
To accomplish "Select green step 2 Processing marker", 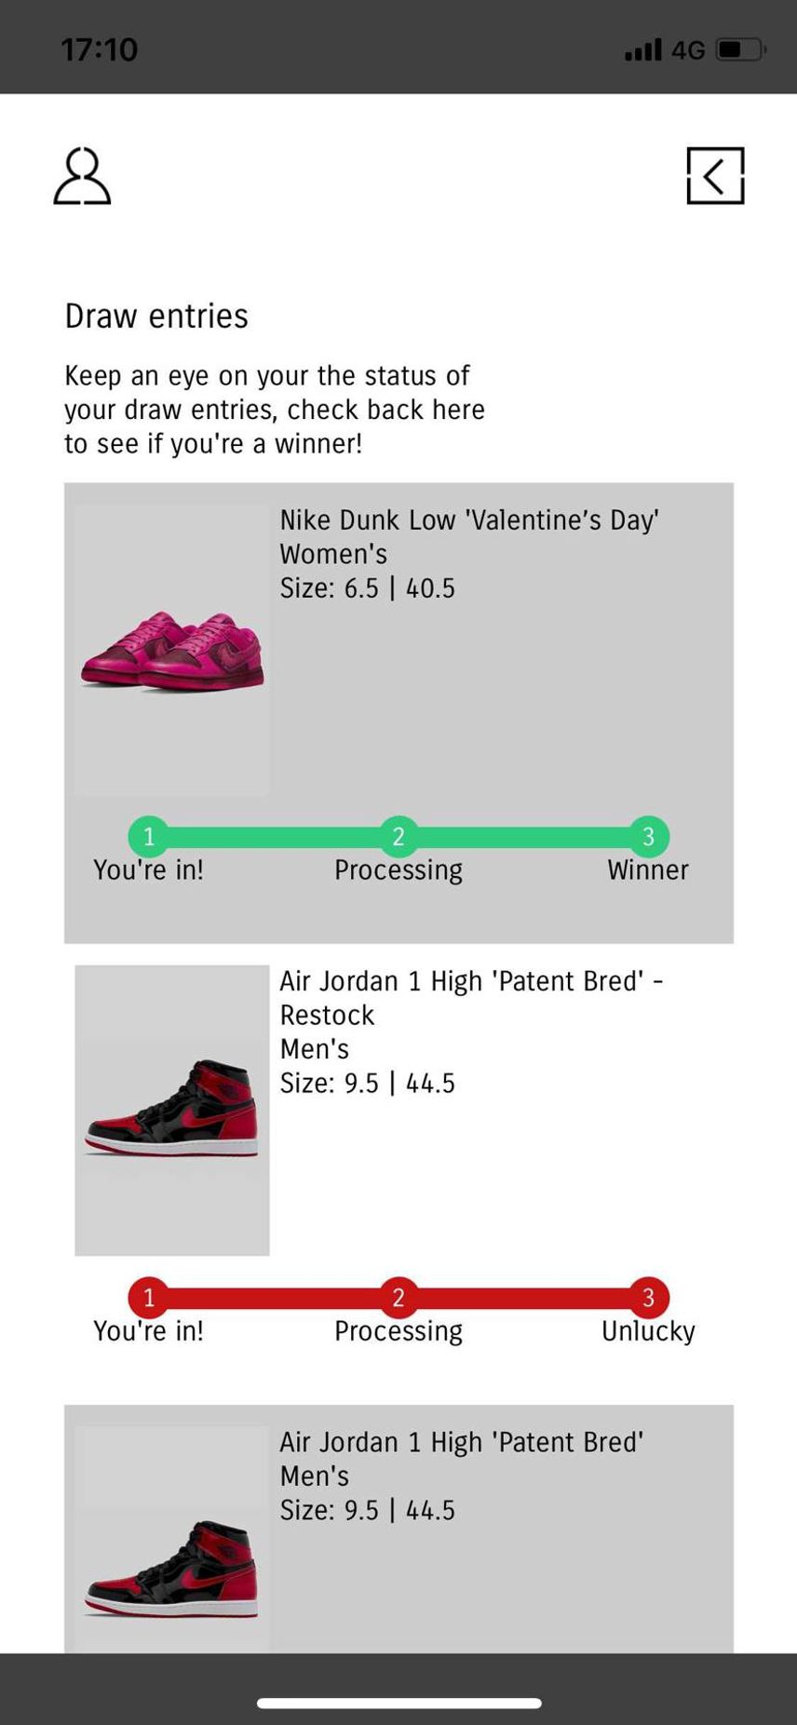I will click(398, 836).
